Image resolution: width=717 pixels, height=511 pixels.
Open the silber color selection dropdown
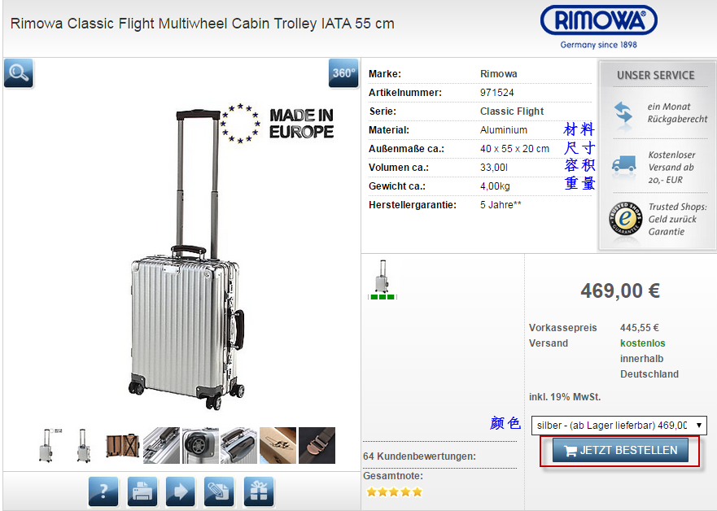point(619,425)
